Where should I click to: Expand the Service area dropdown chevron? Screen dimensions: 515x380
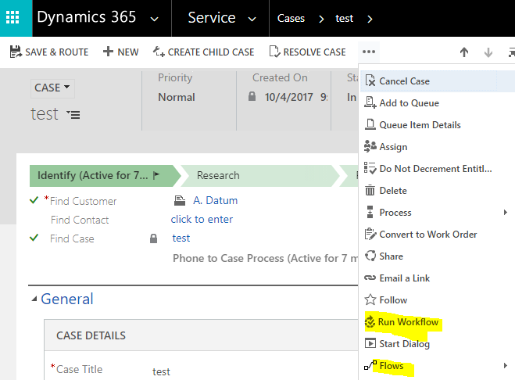[x=252, y=19]
